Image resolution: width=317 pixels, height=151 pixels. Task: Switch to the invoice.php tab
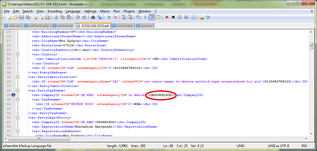click(x=123, y=26)
